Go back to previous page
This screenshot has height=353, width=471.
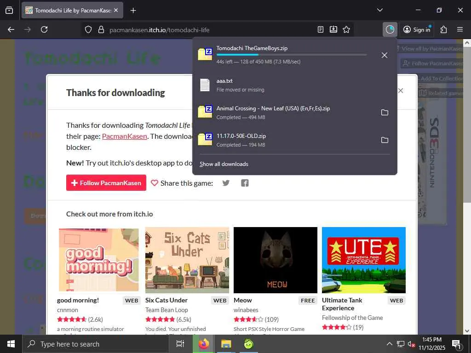pyautogui.click(x=11, y=29)
